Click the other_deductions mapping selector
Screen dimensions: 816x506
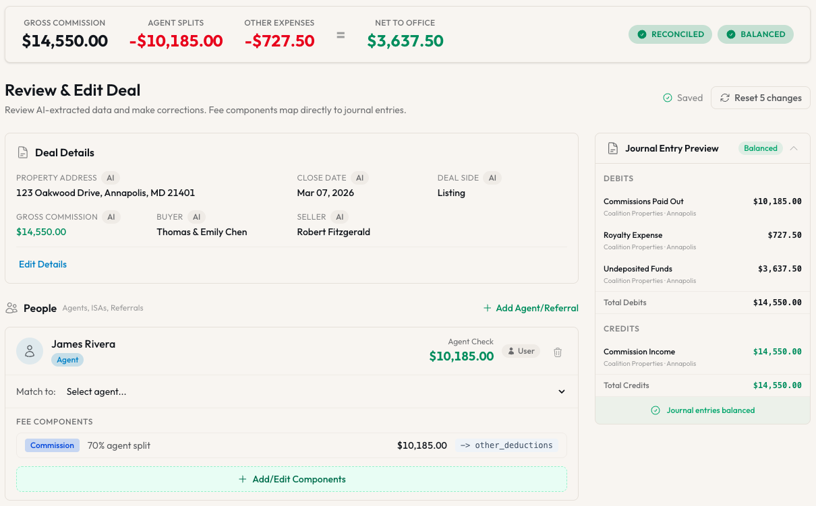coord(506,445)
